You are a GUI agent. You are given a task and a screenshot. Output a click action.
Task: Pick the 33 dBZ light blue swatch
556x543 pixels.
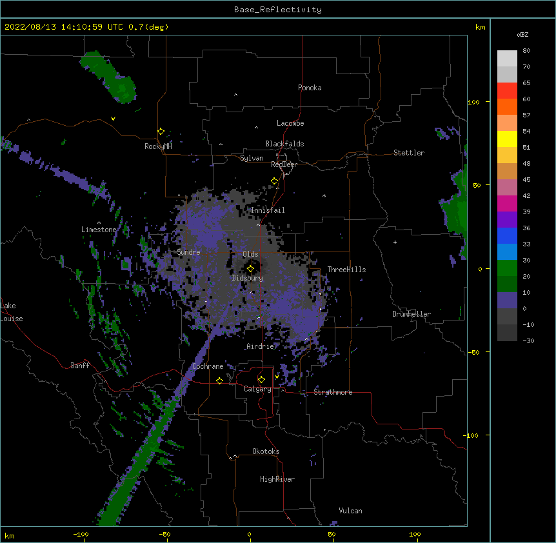click(507, 252)
